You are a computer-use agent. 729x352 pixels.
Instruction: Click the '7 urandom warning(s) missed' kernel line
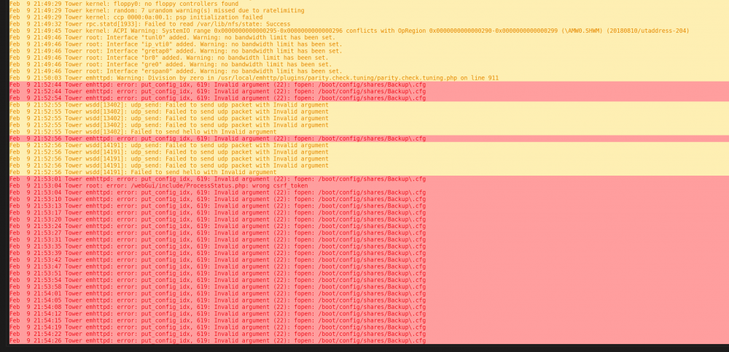[157, 10]
